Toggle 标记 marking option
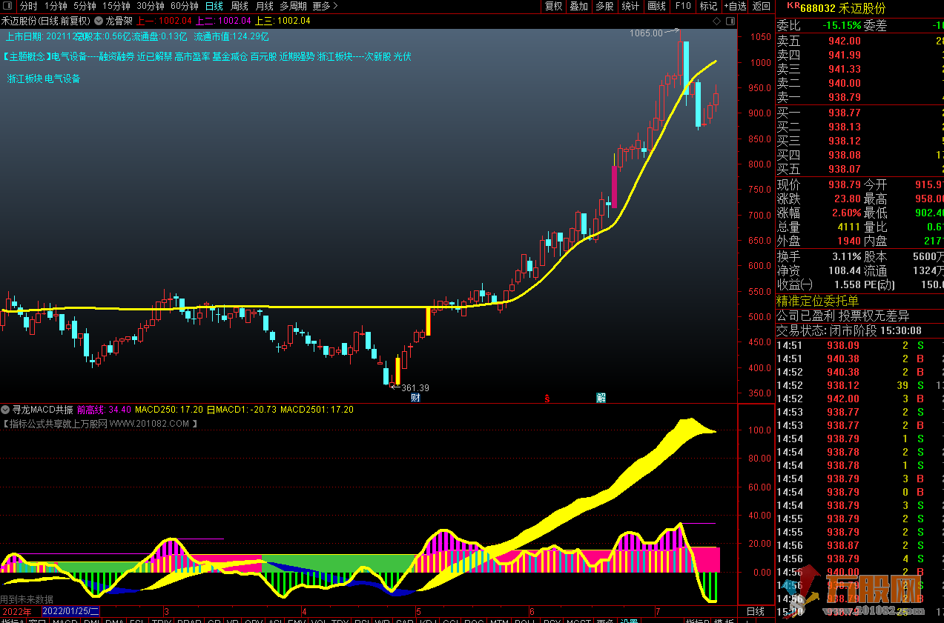 [708, 6]
